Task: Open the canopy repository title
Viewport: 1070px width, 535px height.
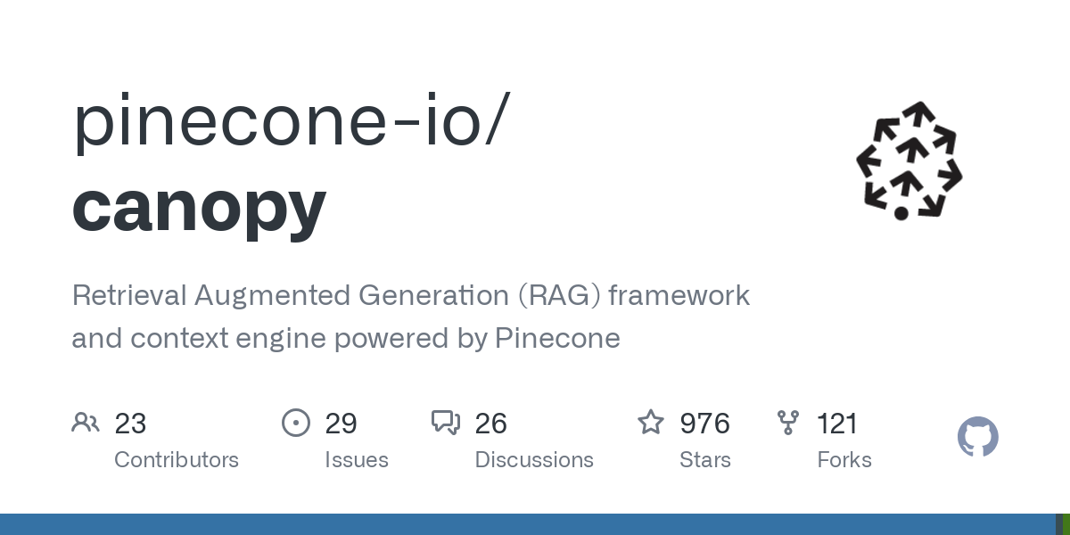Action: click(199, 205)
